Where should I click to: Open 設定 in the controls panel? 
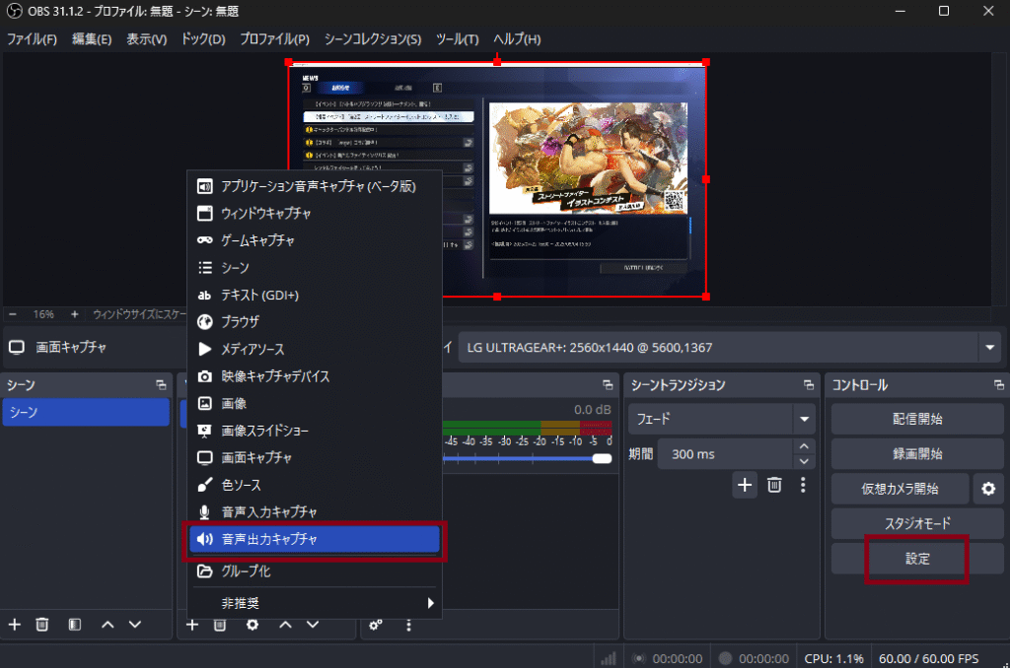tap(917, 559)
